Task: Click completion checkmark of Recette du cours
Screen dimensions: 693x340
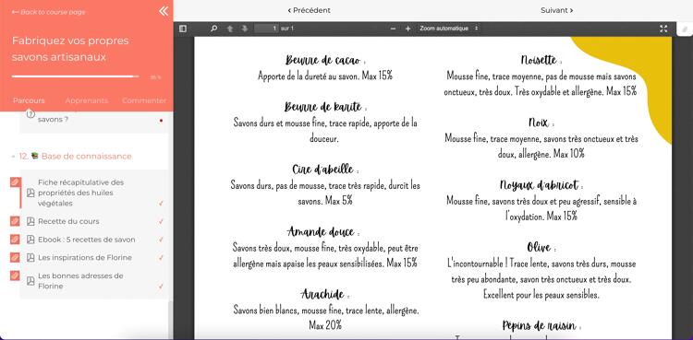Action: click(161, 221)
